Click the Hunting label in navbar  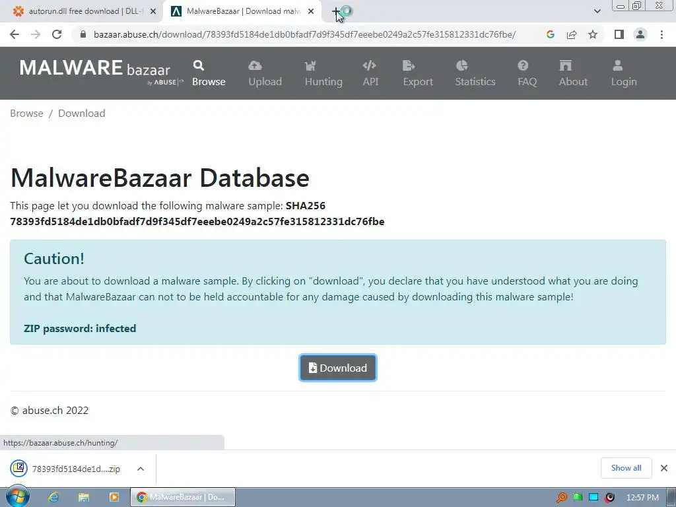pos(323,81)
